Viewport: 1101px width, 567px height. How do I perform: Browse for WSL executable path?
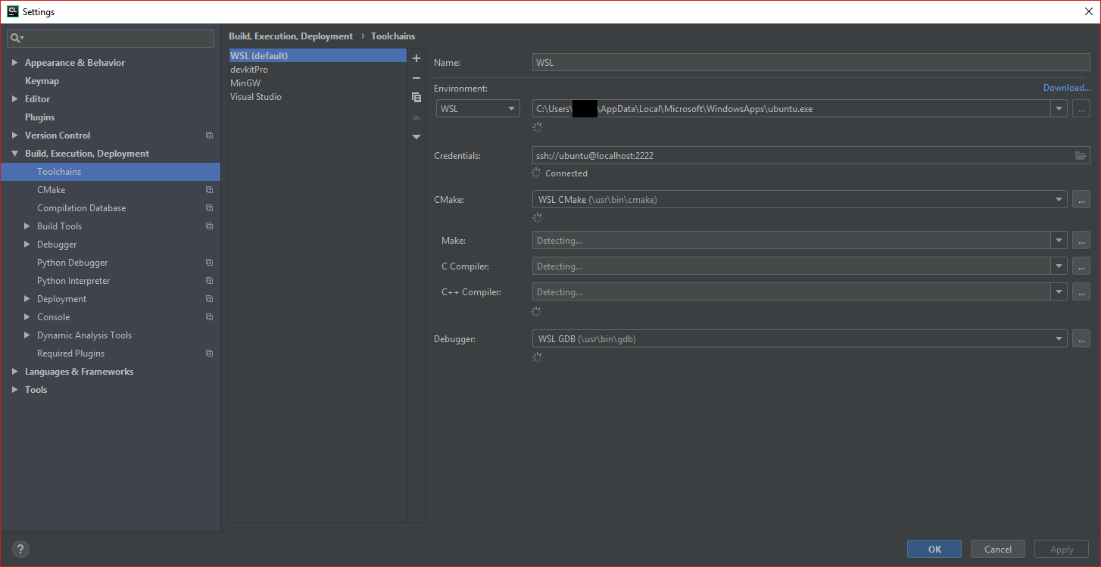[1081, 109]
